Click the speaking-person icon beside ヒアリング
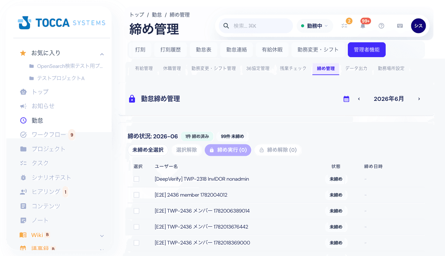The image size is (445, 256). (x=23, y=191)
